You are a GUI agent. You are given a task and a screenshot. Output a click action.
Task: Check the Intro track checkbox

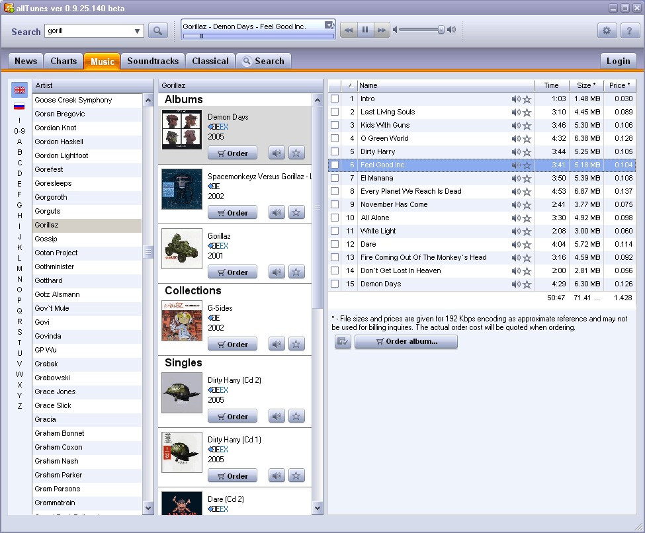335,99
